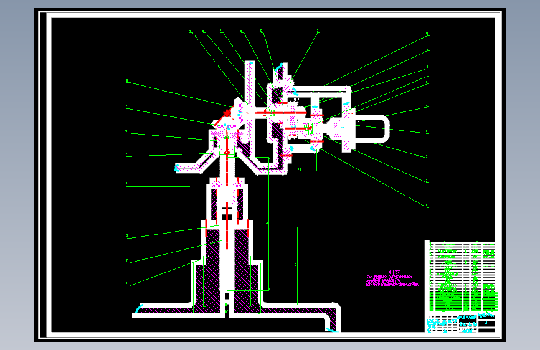Select the long vertical green dimension line
The image size is (540, 350).
pos(268,223)
